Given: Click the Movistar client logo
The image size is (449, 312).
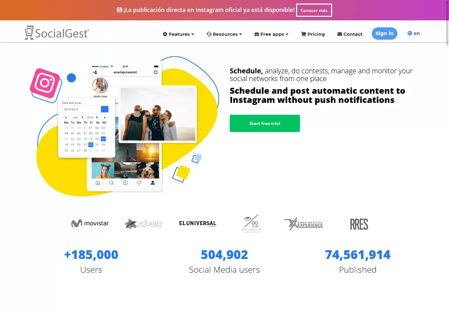Looking at the screenshot, I should coord(90,224).
